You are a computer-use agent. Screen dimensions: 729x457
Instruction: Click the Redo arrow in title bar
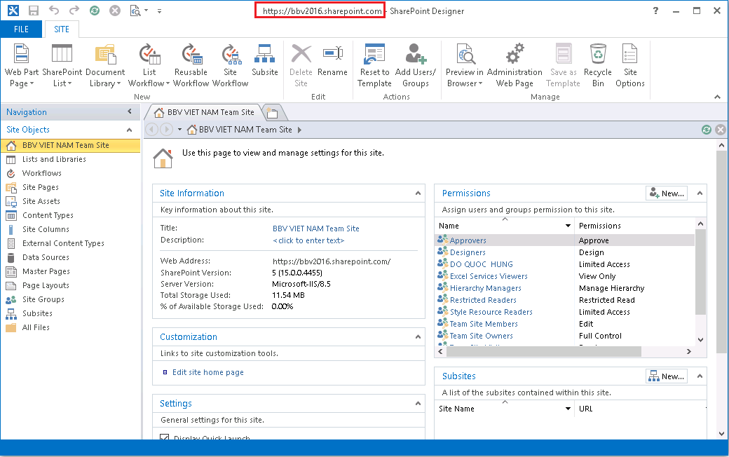(x=74, y=11)
